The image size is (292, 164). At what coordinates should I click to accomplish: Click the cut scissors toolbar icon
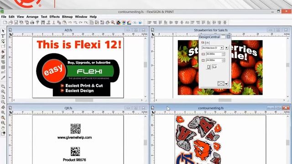54,22
